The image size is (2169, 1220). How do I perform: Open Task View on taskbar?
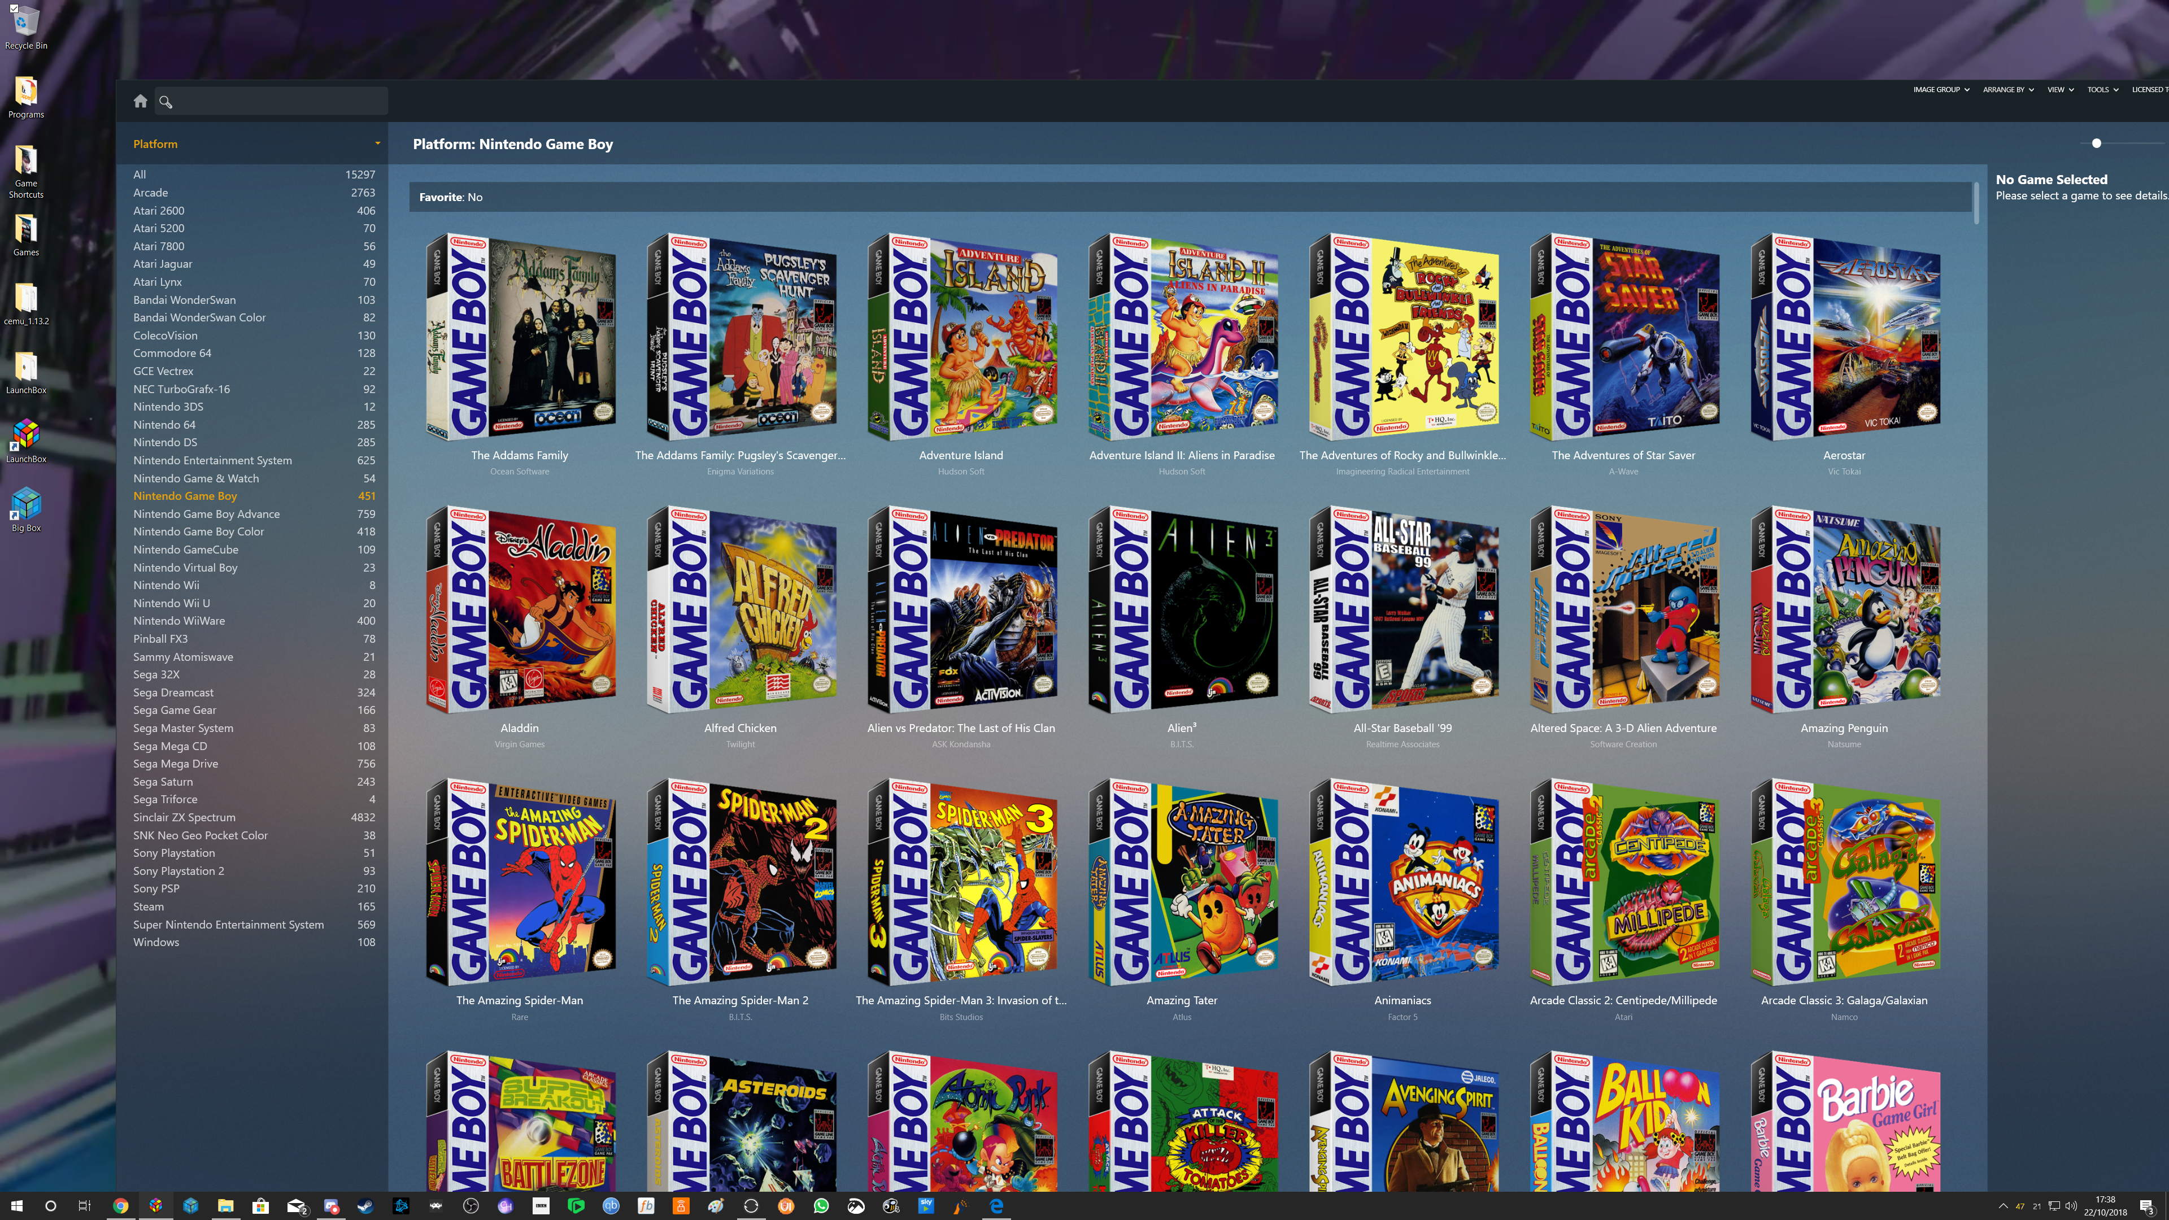point(84,1206)
